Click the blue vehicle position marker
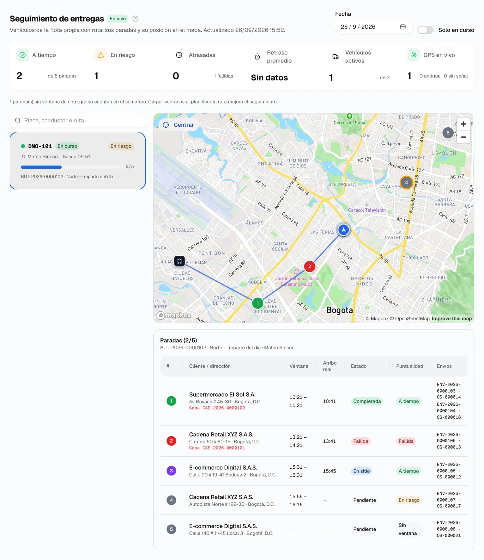This screenshot has height=560, width=484. tap(343, 230)
